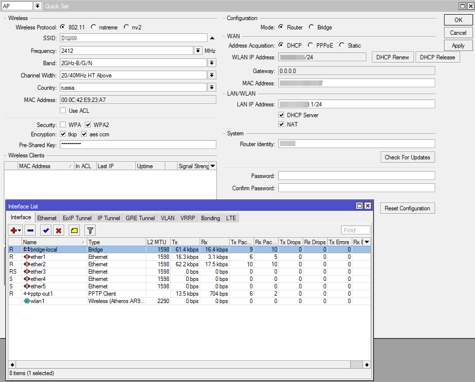
Task: Open the Band dropdown
Action: [212, 63]
